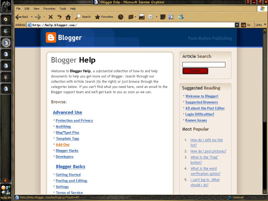The image size is (268, 201).
Task: Expand the Edit with Word dropdown arrow
Action: (x=157, y=17)
